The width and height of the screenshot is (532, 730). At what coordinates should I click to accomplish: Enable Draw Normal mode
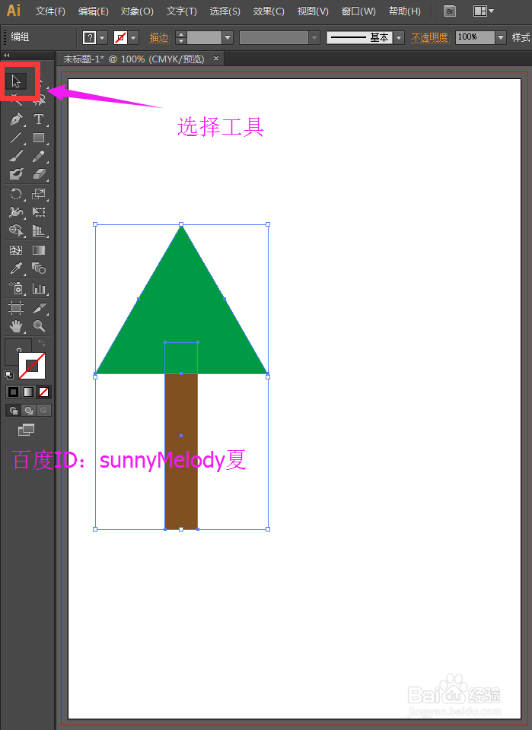pyautogui.click(x=13, y=410)
